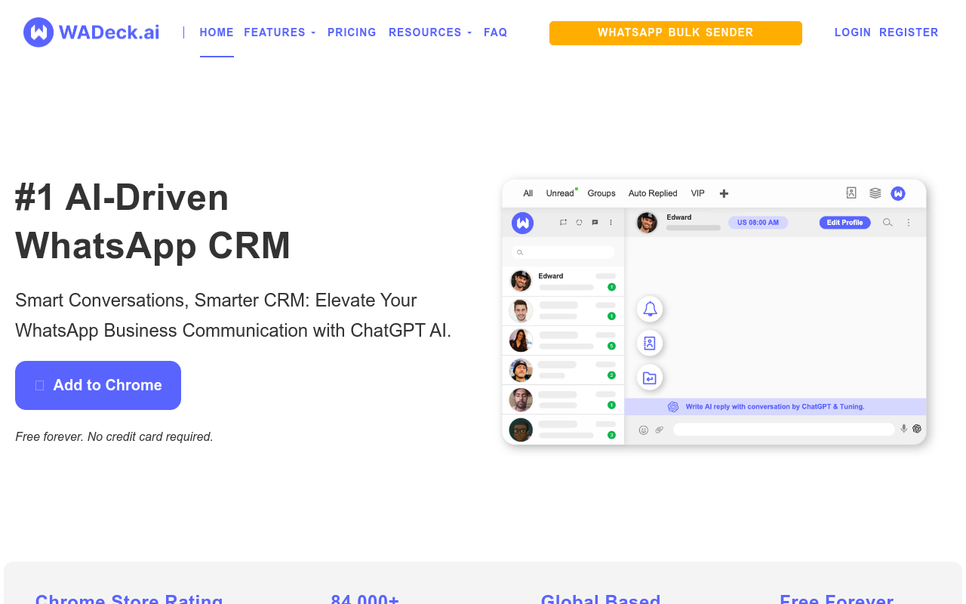Click the 'Free forever. No credit card required.' text
This screenshot has height=604, width=966.
pyautogui.click(x=115, y=436)
